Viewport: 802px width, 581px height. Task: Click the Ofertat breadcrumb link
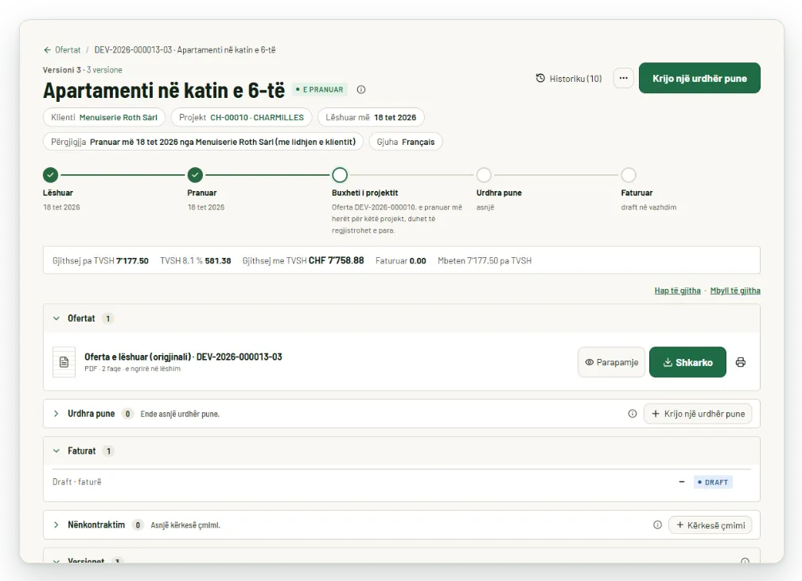click(68, 50)
